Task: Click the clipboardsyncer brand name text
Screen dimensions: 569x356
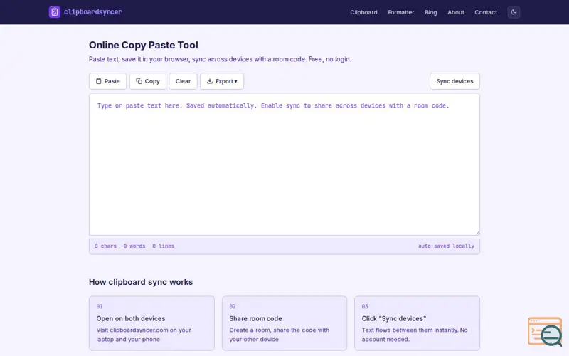Action: click(93, 12)
